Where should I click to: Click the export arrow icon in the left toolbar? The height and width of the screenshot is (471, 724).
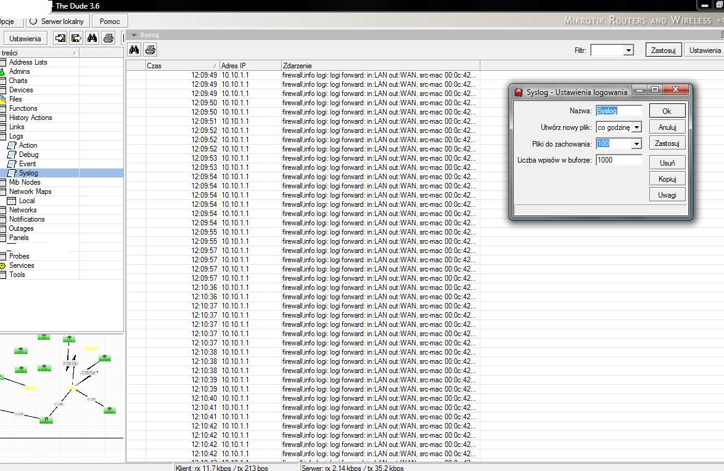tap(76, 38)
